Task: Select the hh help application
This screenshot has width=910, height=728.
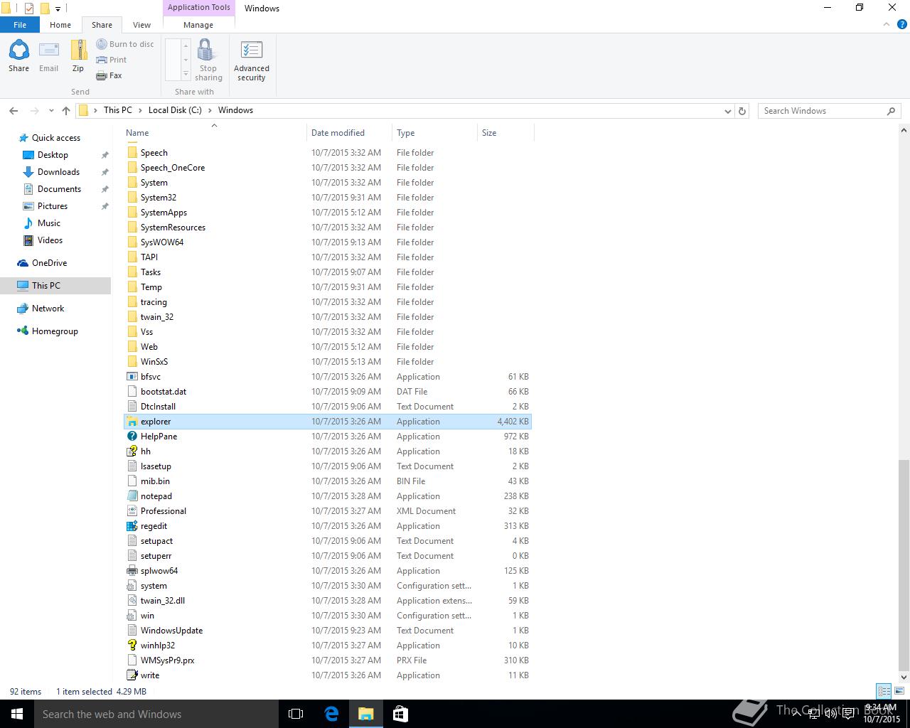Action: [328, 451]
